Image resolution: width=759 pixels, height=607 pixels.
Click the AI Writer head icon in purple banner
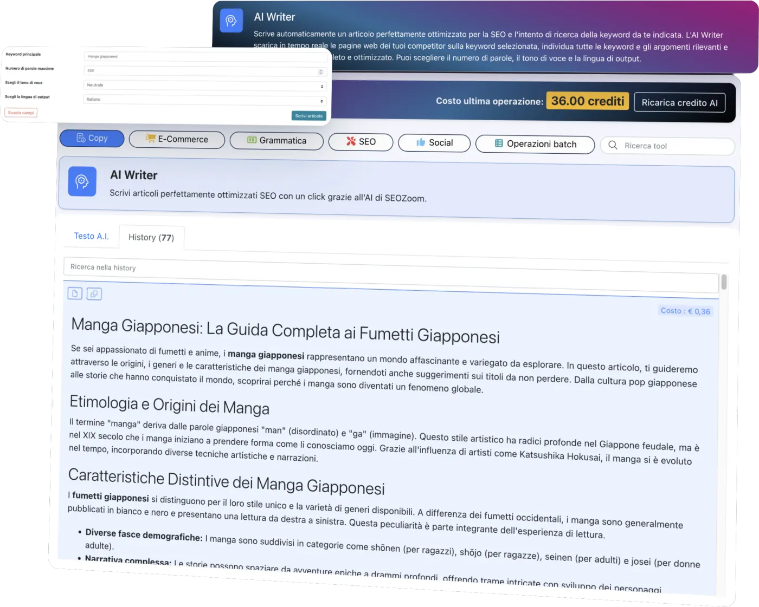coord(231,21)
